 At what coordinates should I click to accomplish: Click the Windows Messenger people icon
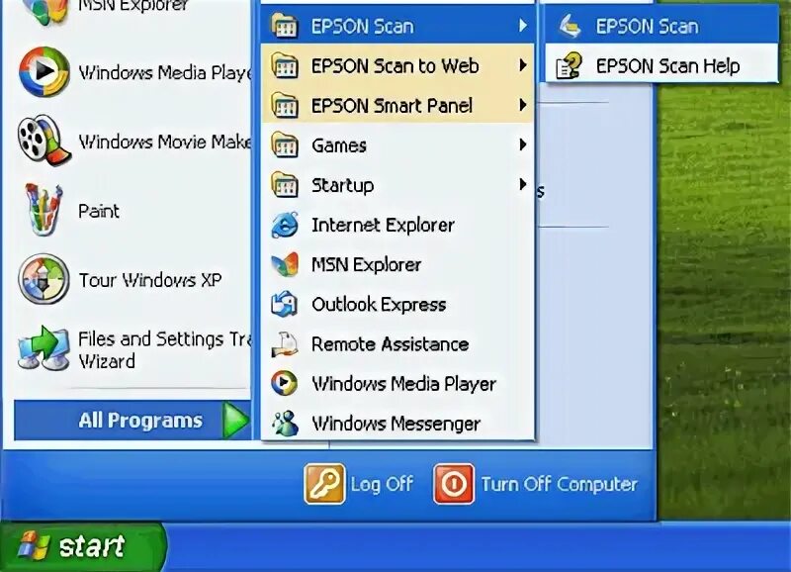285,424
